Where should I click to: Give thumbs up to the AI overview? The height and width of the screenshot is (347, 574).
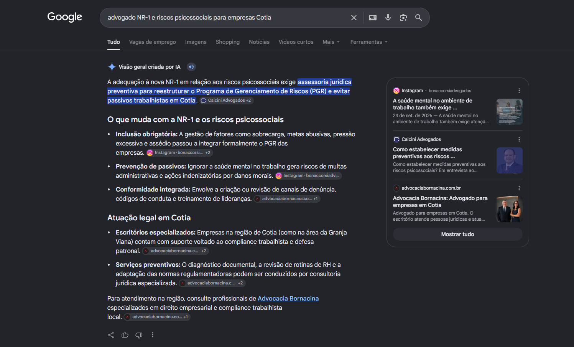point(125,335)
